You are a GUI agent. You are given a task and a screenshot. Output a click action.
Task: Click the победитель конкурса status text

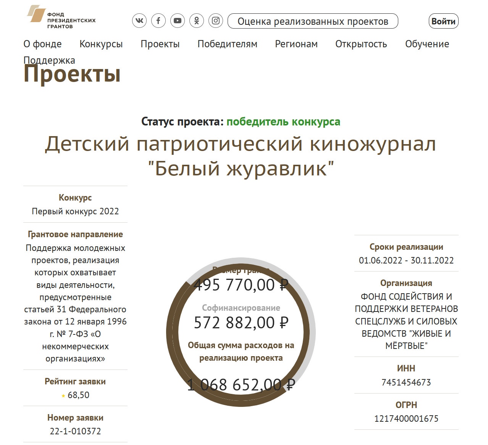(283, 122)
